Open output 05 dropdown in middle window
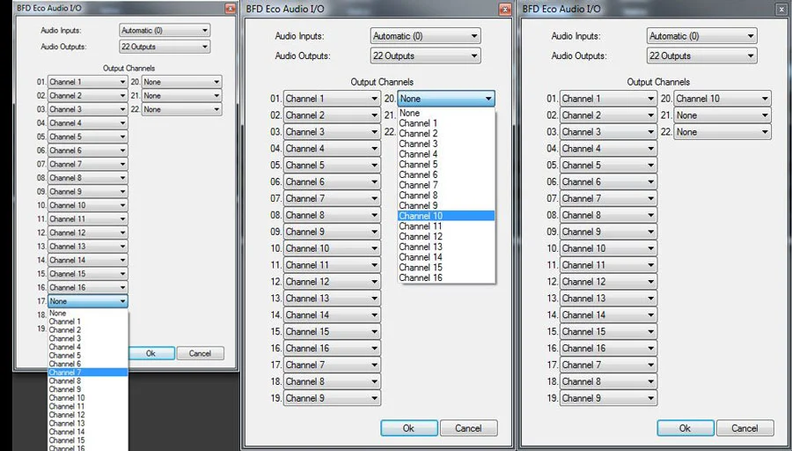The width and height of the screenshot is (792, 451). [x=332, y=165]
